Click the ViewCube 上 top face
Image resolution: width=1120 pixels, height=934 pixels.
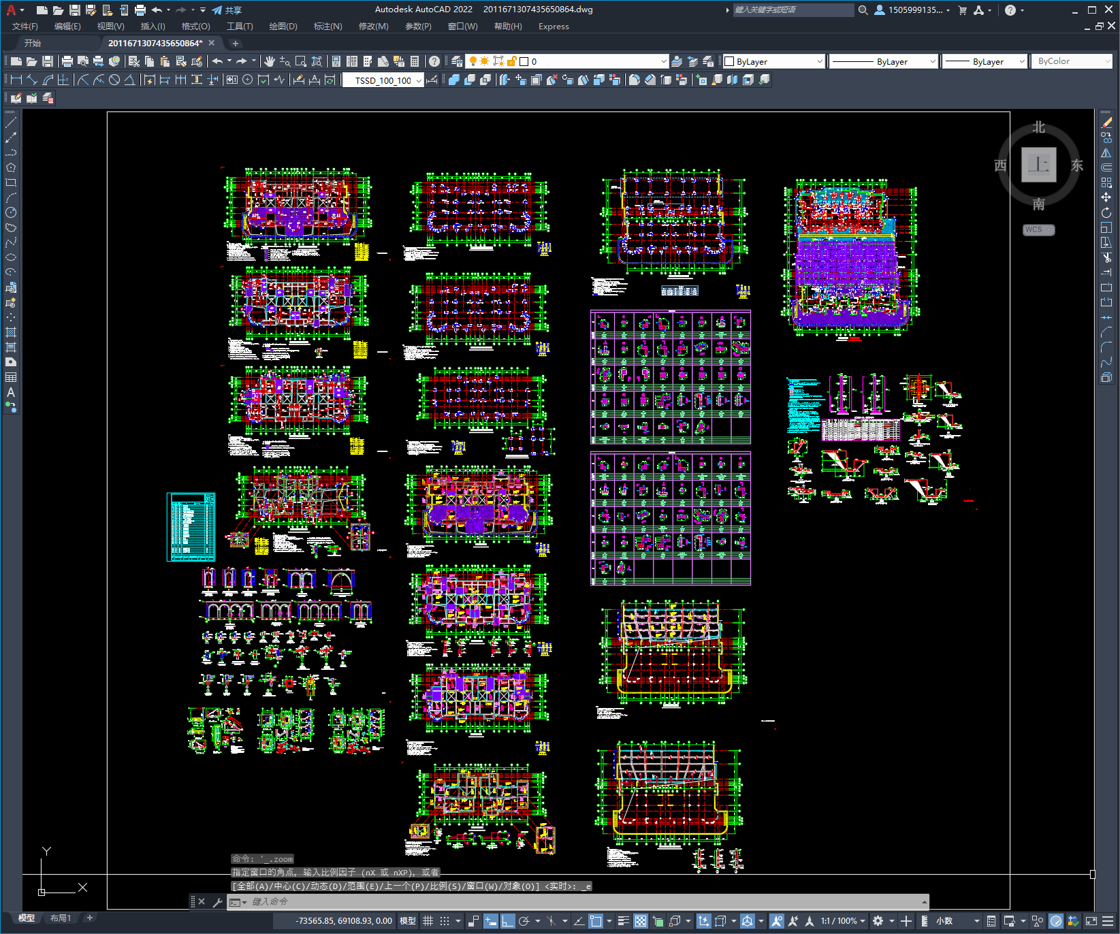tap(1038, 165)
